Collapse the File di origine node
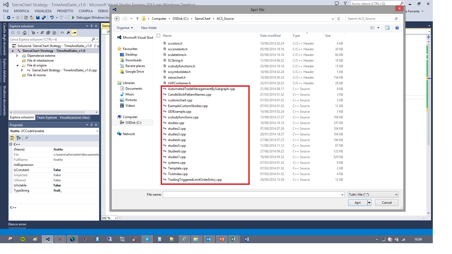452x254 pixels. 17,65
